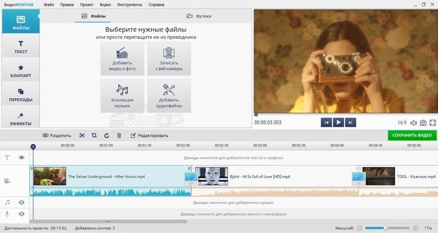Open the Инструменты menu
Screen dimensions: 438x233
click(130, 4)
